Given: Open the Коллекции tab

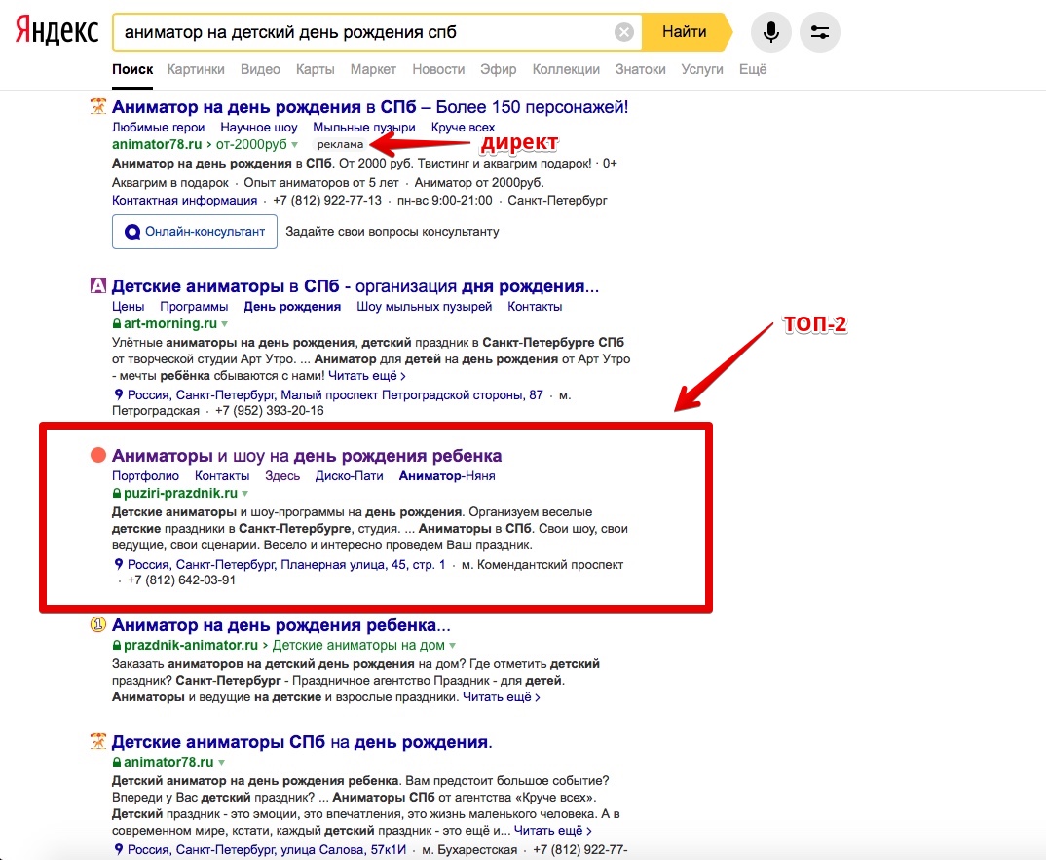Looking at the screenshot, I should click(566, 69).
